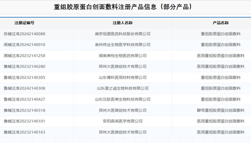Click registrant 南京恒道医药科技股份有限公司
The width and height of the screenshot is (251, 143).
tap(123, 34)
